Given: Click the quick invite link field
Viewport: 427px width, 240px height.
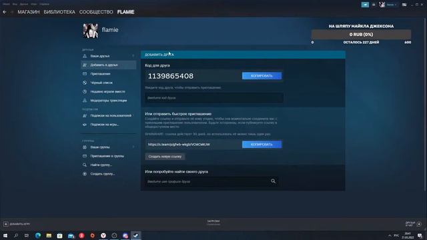Looking at the screenshot, I should pos(193,145).
